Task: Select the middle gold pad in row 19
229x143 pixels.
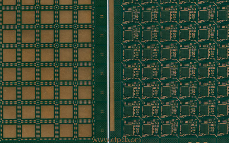Action: [x=47, y=17]
